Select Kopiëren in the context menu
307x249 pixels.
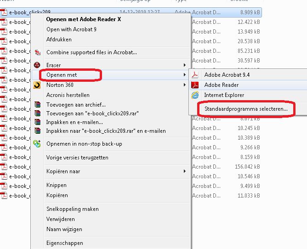57,195
